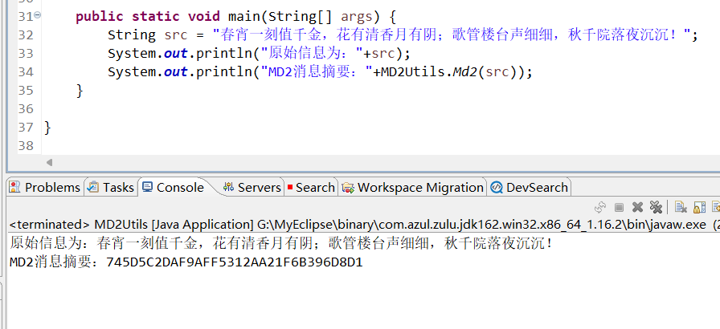This screenshot has height=329, width=720.
Task: Click the Problems tab icon
Action: coord(15,188)
